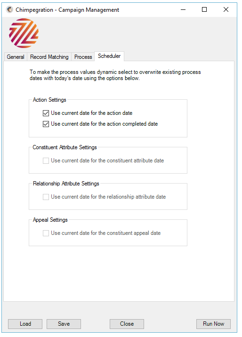Open the Record Matching tab

(49, 57)
